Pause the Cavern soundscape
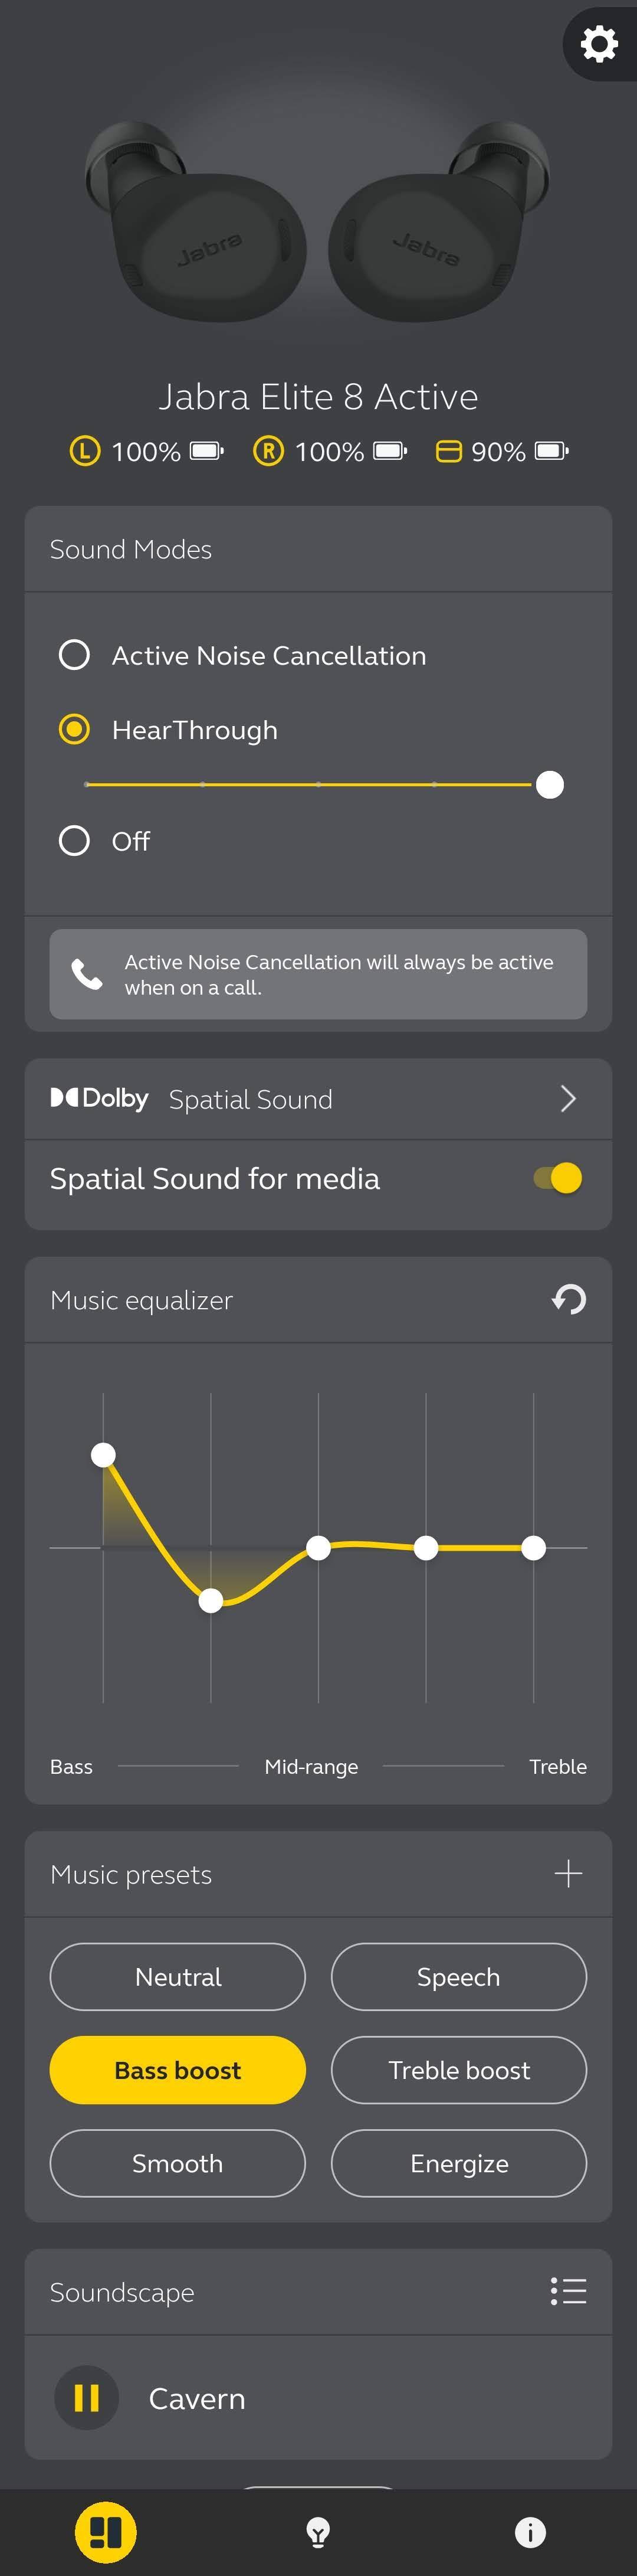The width and height of the screenshot is (637, 2576). click(87, 2397)
